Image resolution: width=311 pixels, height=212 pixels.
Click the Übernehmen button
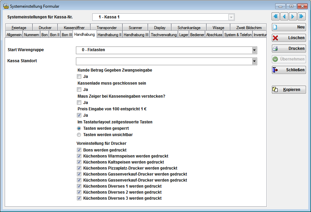(x=289, y=59)
